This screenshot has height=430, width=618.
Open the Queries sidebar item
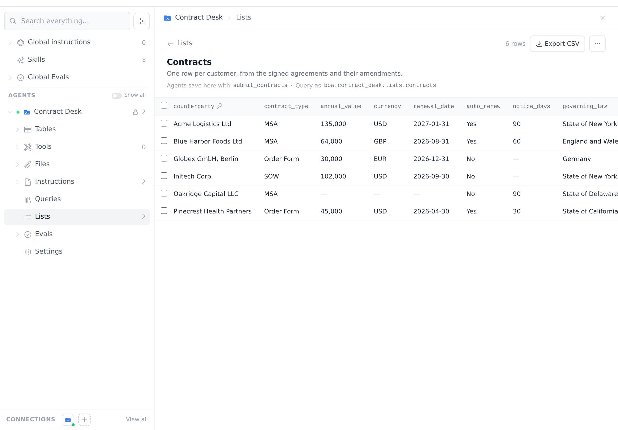click(77, 199)
